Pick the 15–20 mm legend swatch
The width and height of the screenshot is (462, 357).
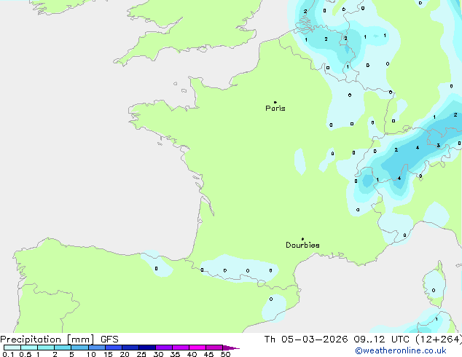(x=114, y=348)
